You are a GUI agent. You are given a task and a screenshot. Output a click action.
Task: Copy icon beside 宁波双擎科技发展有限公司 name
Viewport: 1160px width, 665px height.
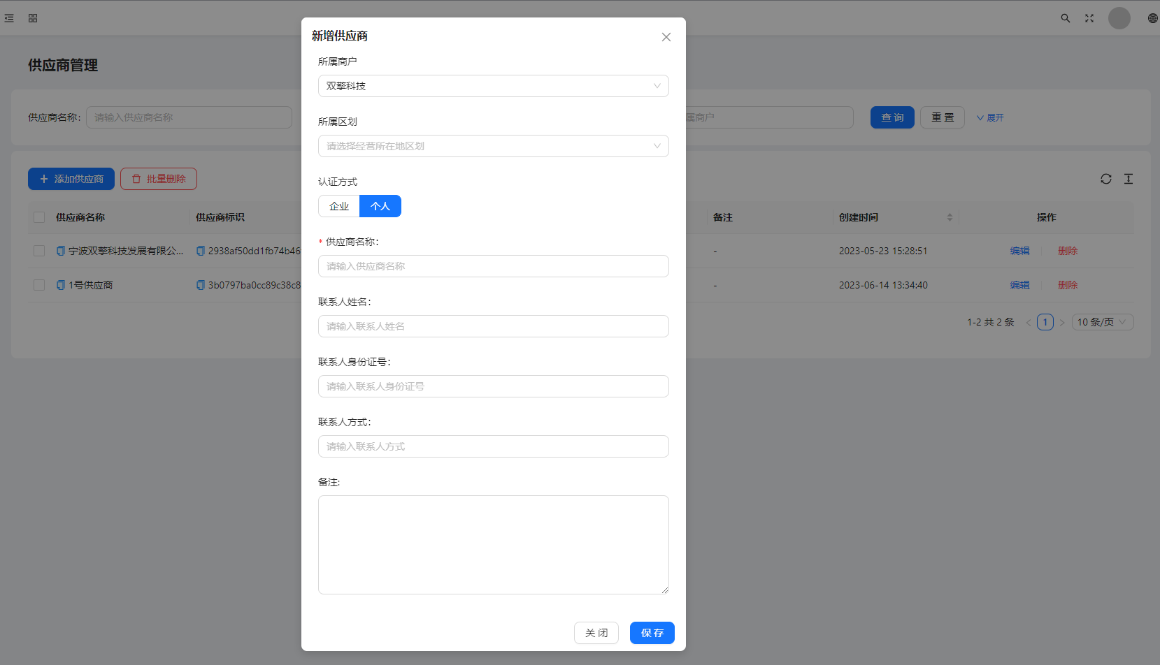pos(61,251)
